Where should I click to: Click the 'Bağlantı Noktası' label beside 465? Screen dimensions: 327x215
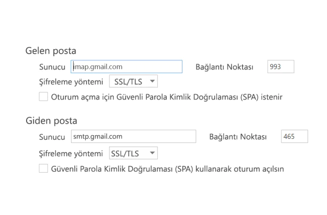[238, 137]
